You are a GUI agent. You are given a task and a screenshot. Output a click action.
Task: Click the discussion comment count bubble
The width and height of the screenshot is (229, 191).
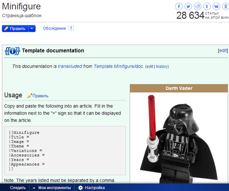(71, 28)
